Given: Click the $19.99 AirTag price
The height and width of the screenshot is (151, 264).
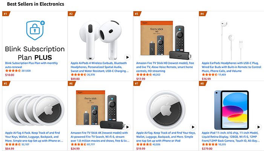Looking at the screenshot, I should [x=141, y=149].
